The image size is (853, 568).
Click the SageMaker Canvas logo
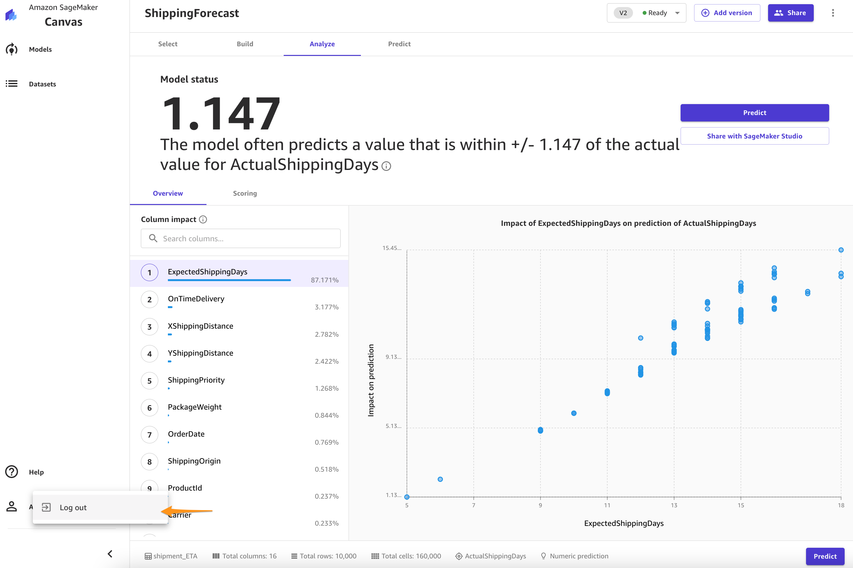[12, 15]
